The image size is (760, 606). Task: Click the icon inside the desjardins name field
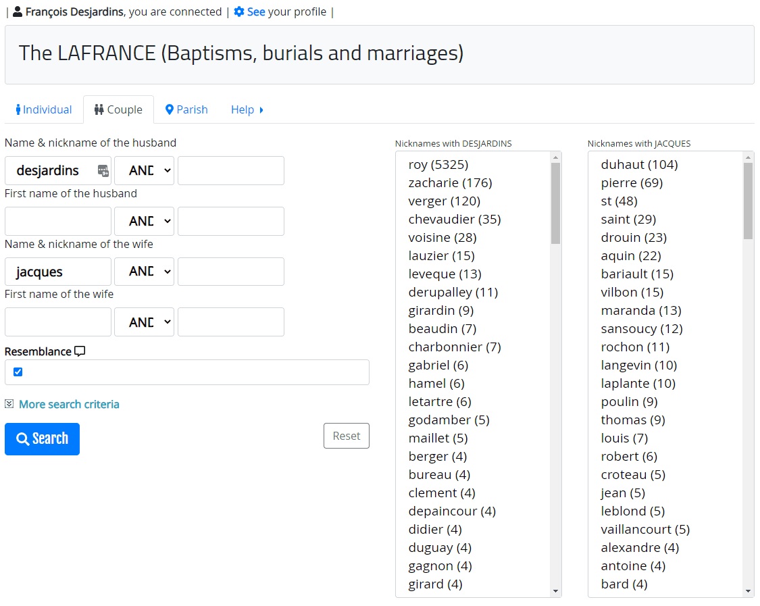click(103, 171)
